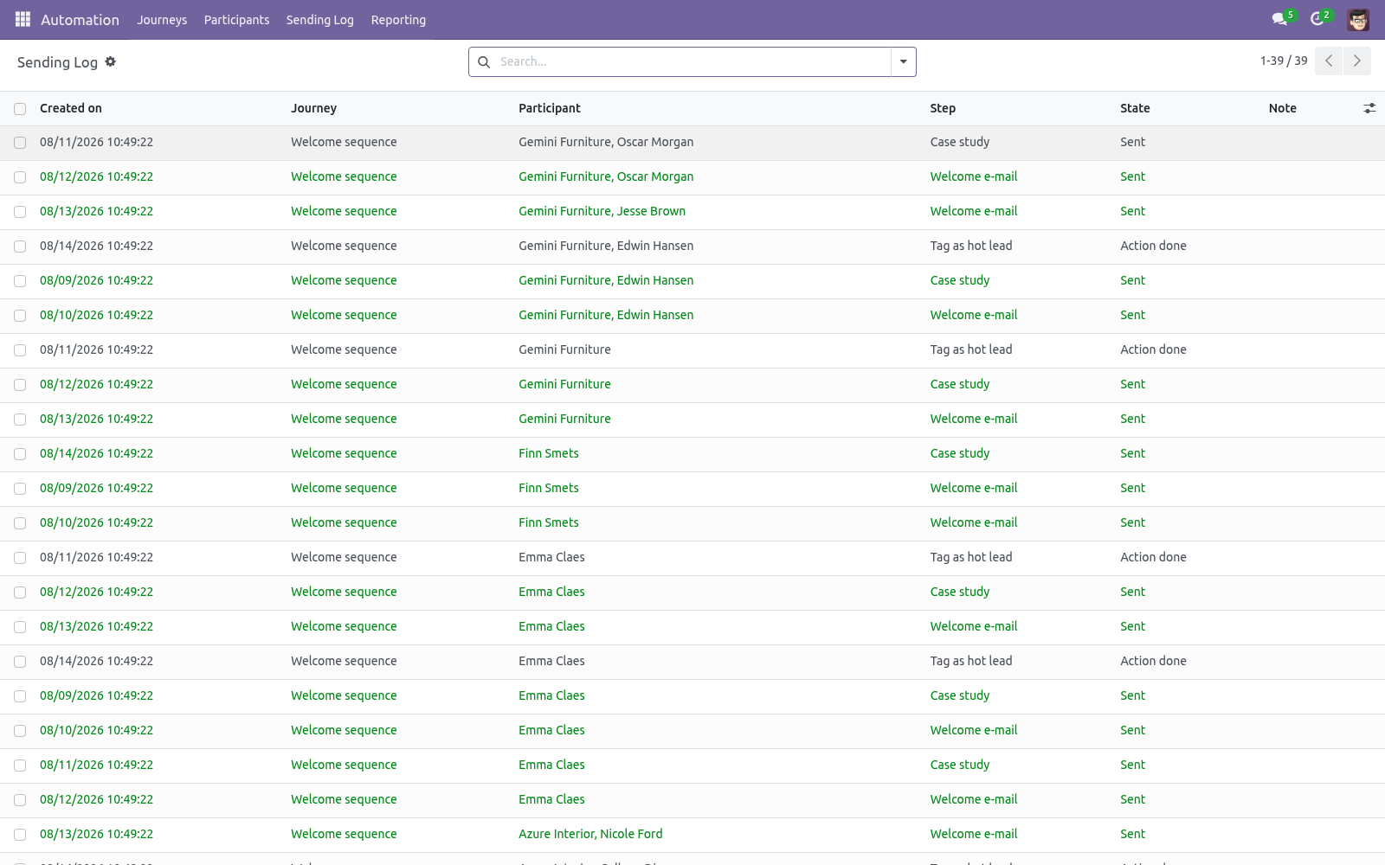1385x865 pixels.
Task: Click 'Emma Claes' in 08/14/2026 Tag as hot lead row
Action: 551,661
